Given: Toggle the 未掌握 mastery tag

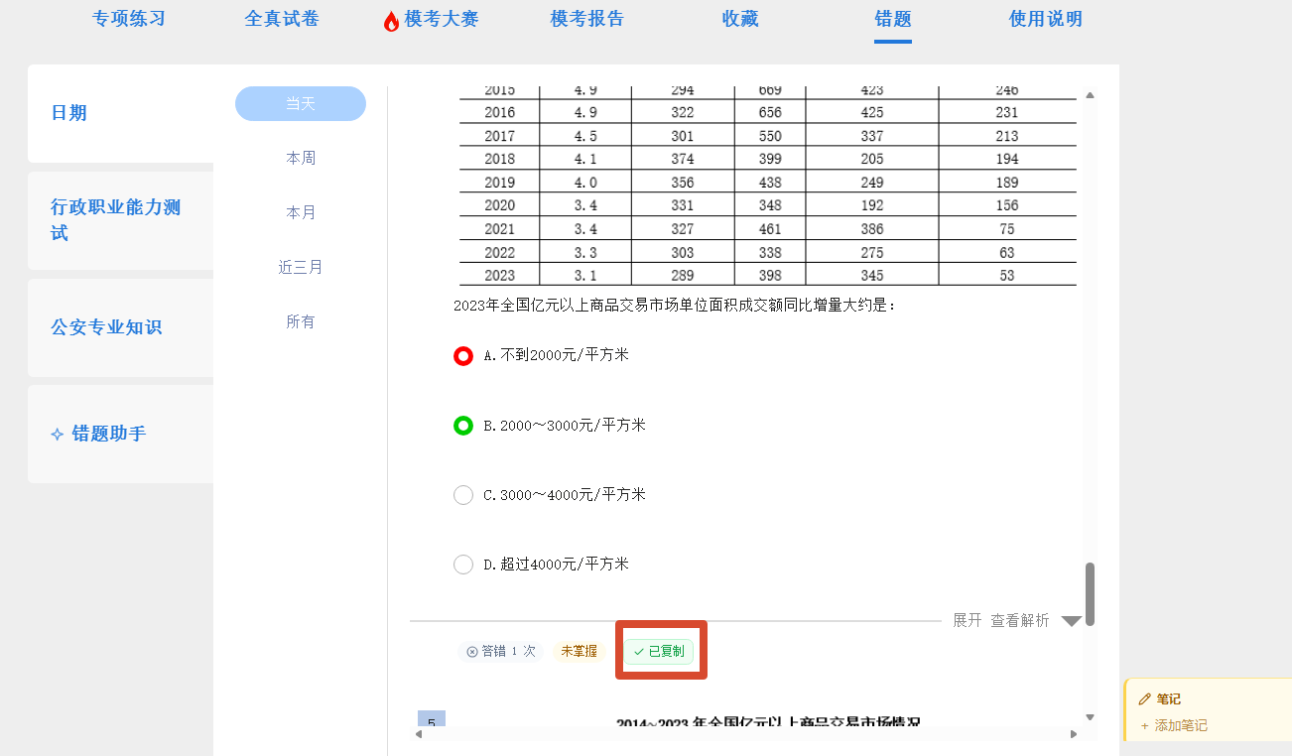Looking at the screenshot, I should pyautogui.click(x=580, y=651).
